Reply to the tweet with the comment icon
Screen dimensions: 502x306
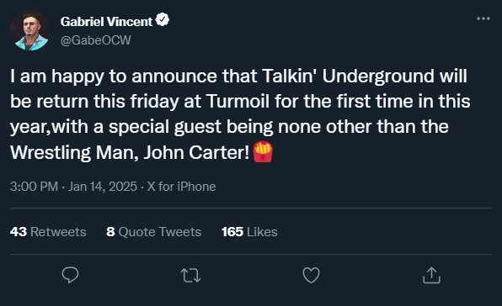pyautogui.click(x=70, y=275)
